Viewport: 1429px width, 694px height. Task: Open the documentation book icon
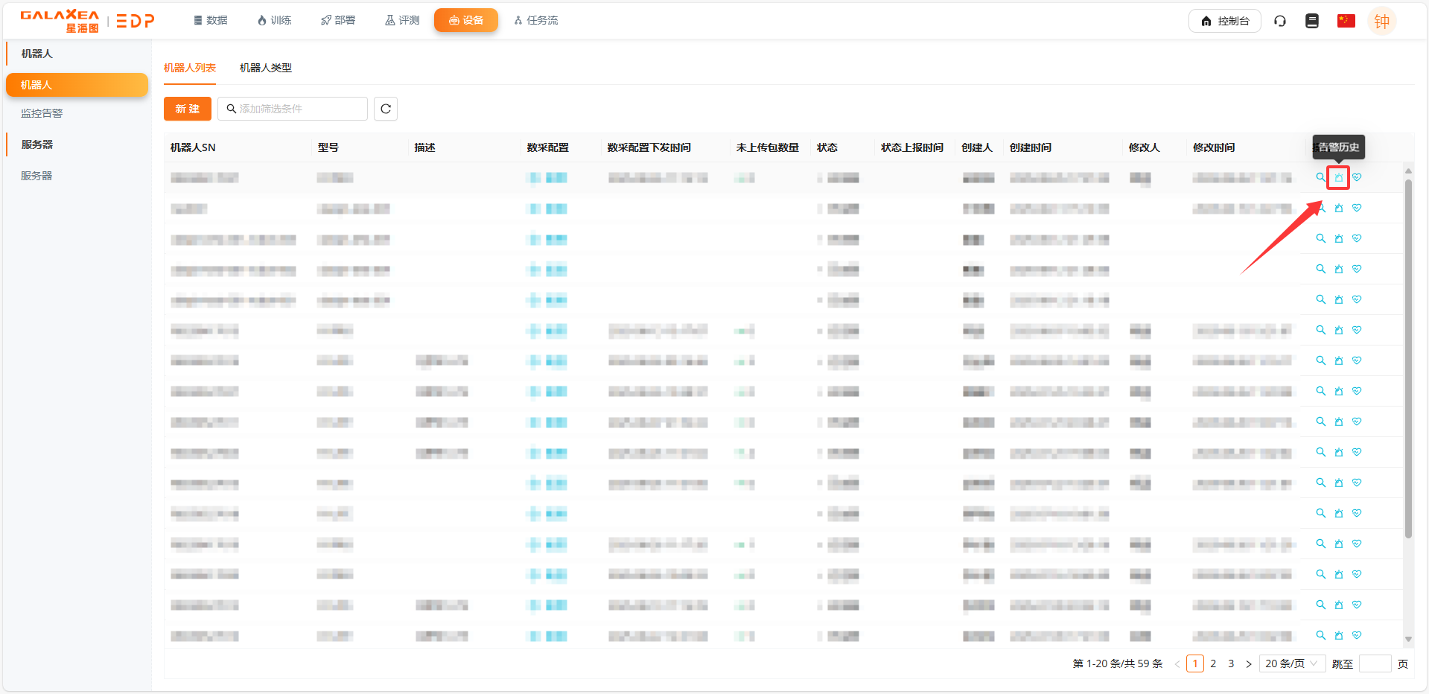(x=1312, y=21)
